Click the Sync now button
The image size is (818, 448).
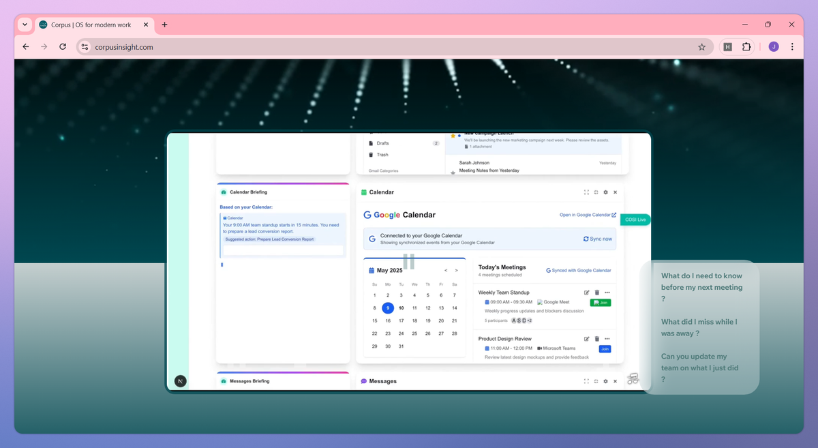(598, 239)
